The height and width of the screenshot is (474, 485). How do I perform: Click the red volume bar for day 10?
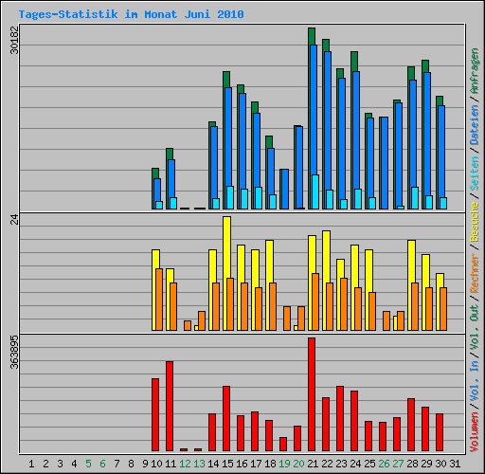(155, 414)
